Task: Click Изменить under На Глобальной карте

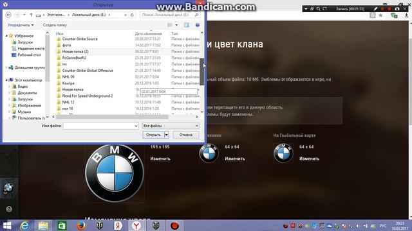Action: pos(309,158)
